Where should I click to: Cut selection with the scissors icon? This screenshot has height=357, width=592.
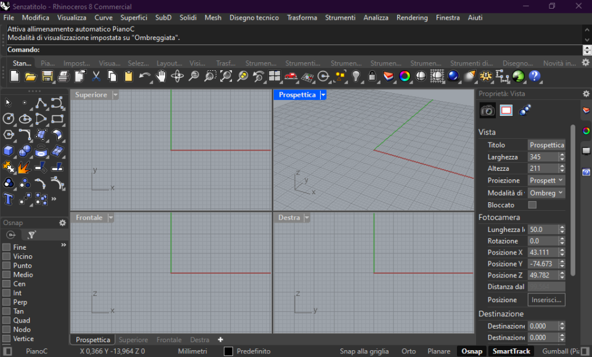pyautogui.click(x=96, y=76)
